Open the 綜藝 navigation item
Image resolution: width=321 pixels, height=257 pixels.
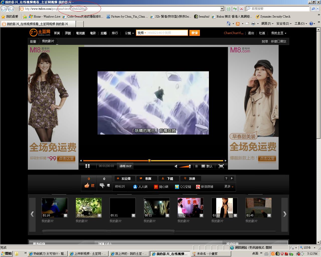point(104,33)
